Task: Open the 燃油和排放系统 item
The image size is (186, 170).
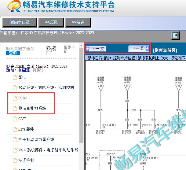Action: click(32, 108)
